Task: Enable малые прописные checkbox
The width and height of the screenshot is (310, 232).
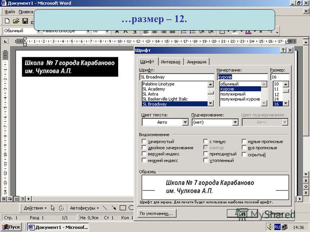Action: 244,142
